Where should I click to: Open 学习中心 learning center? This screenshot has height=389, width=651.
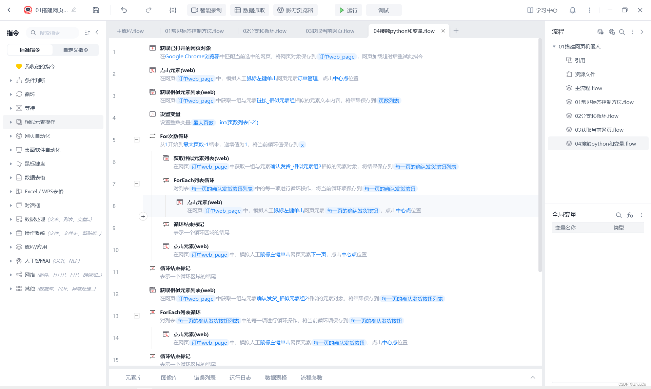[x=542, y=10]
